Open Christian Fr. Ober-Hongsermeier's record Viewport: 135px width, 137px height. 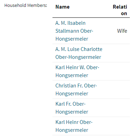coord(76,89)
